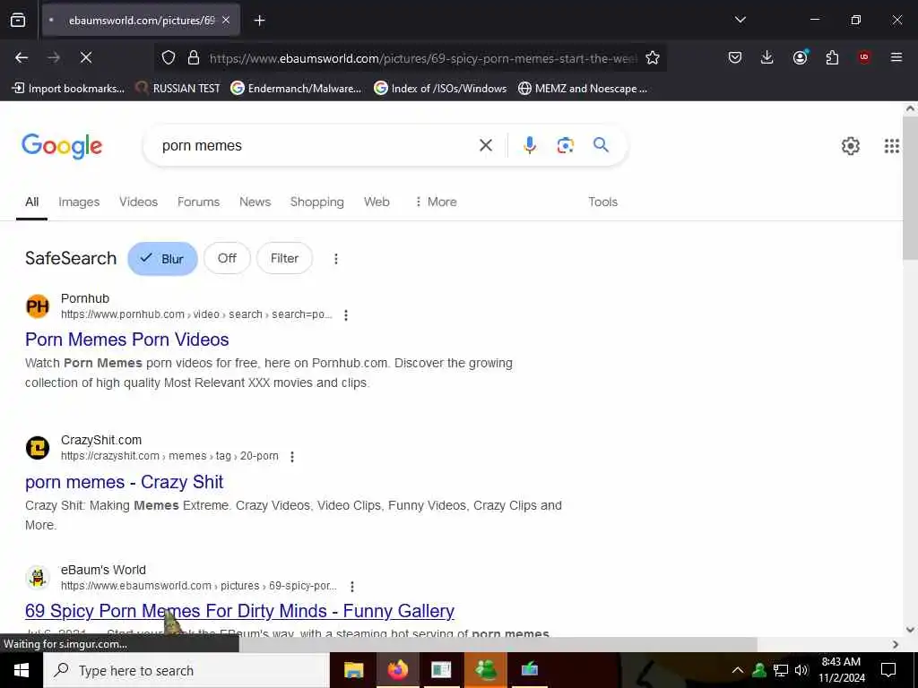The image size is (918, 688).
Task: Open the list all tabs dropdown arrow
Action: [740, 20]
